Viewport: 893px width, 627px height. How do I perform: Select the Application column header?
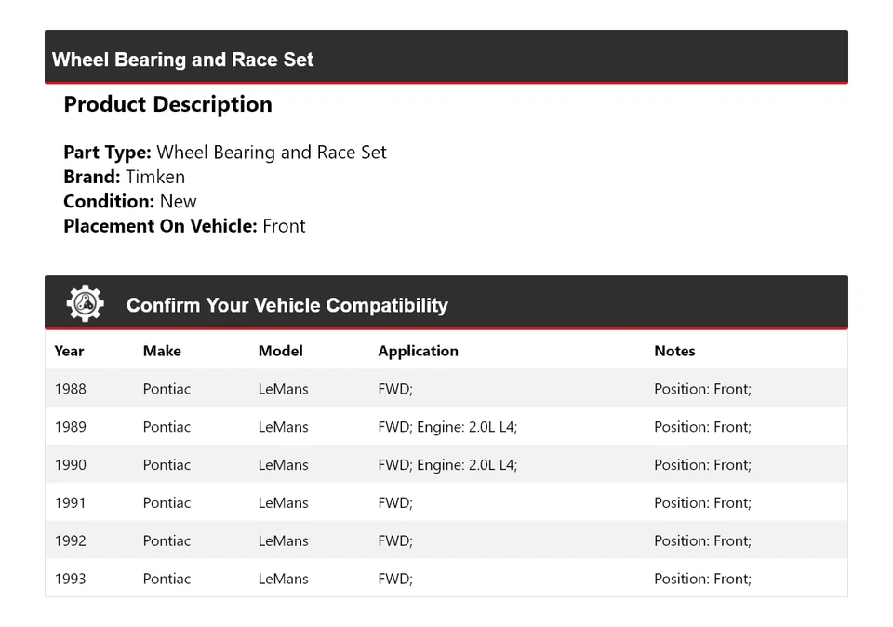click(418, 351)
